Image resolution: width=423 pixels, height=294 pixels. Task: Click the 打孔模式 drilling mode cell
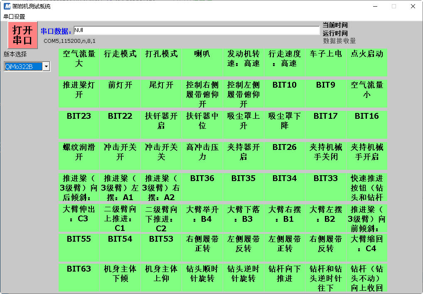point(161,61)
